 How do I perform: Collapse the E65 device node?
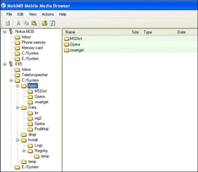click(x=5, y=64)
